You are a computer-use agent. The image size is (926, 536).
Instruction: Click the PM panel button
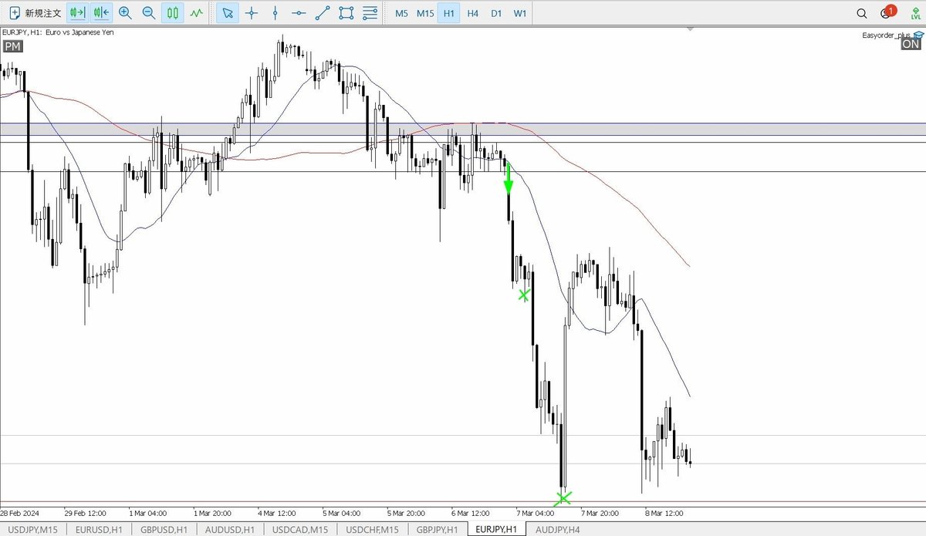tap(12, 46)
